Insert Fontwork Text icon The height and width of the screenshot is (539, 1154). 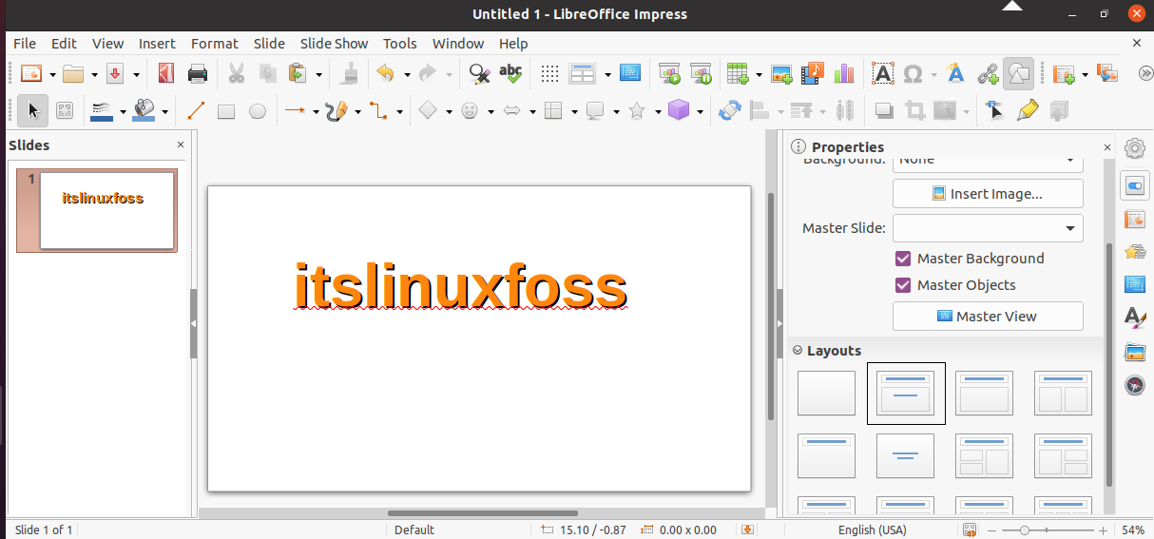(956, 73)
